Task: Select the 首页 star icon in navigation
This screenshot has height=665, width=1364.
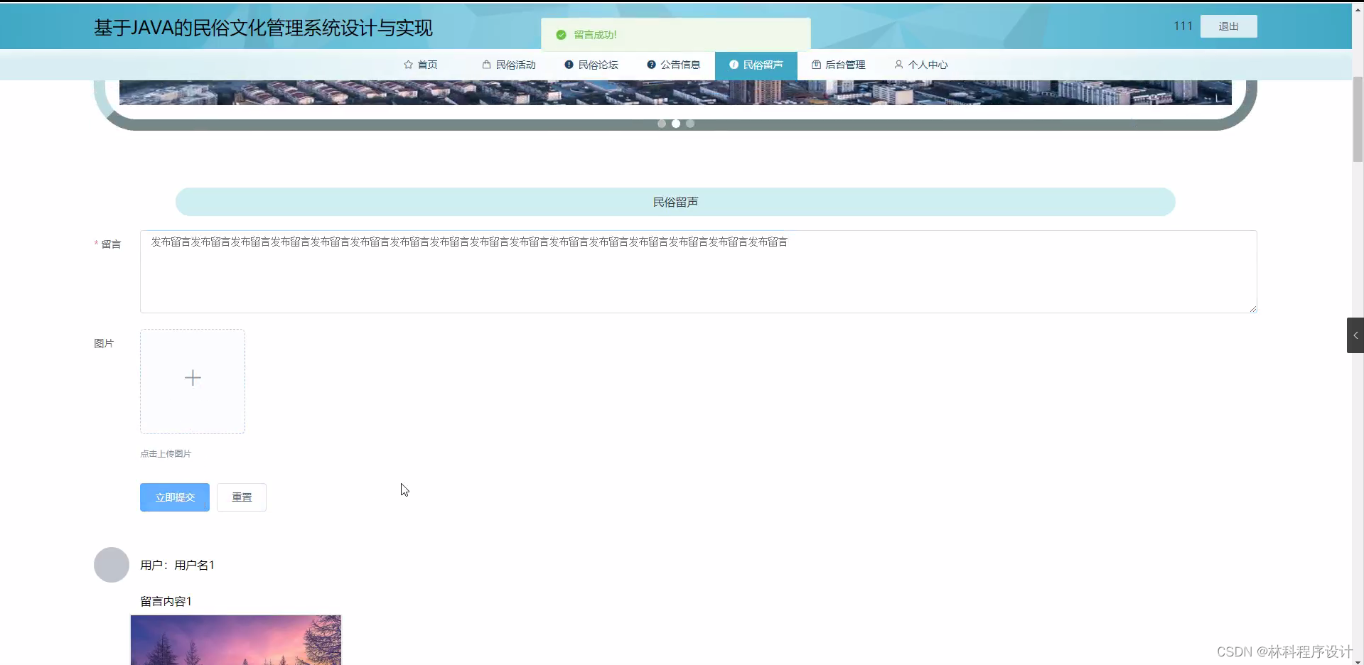Action: coord(407,65)
